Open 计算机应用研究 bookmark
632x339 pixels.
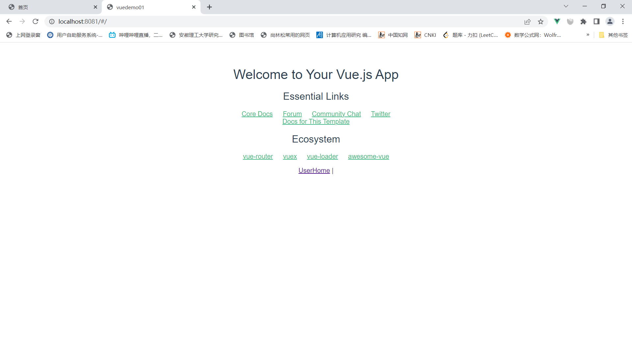344,35
